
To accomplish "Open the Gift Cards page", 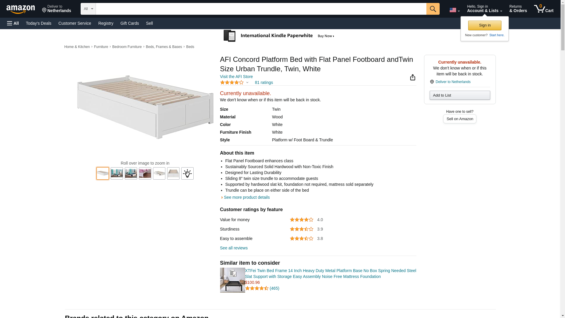I will coord(129,23).
